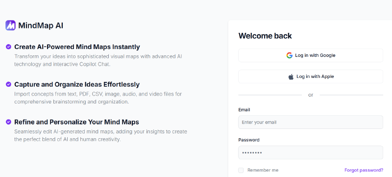Click the Welcome back heading

(265, 36)
